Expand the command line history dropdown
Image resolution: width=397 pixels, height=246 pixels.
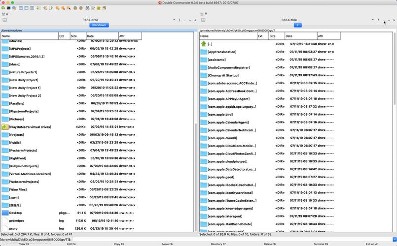tap(395, 239)
